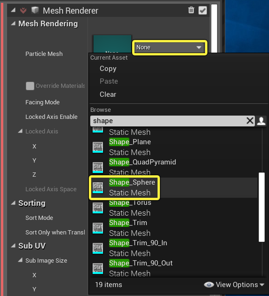
Task: Click the red Mesh Renderer chevron icon
Action: [x=23, y=10]
